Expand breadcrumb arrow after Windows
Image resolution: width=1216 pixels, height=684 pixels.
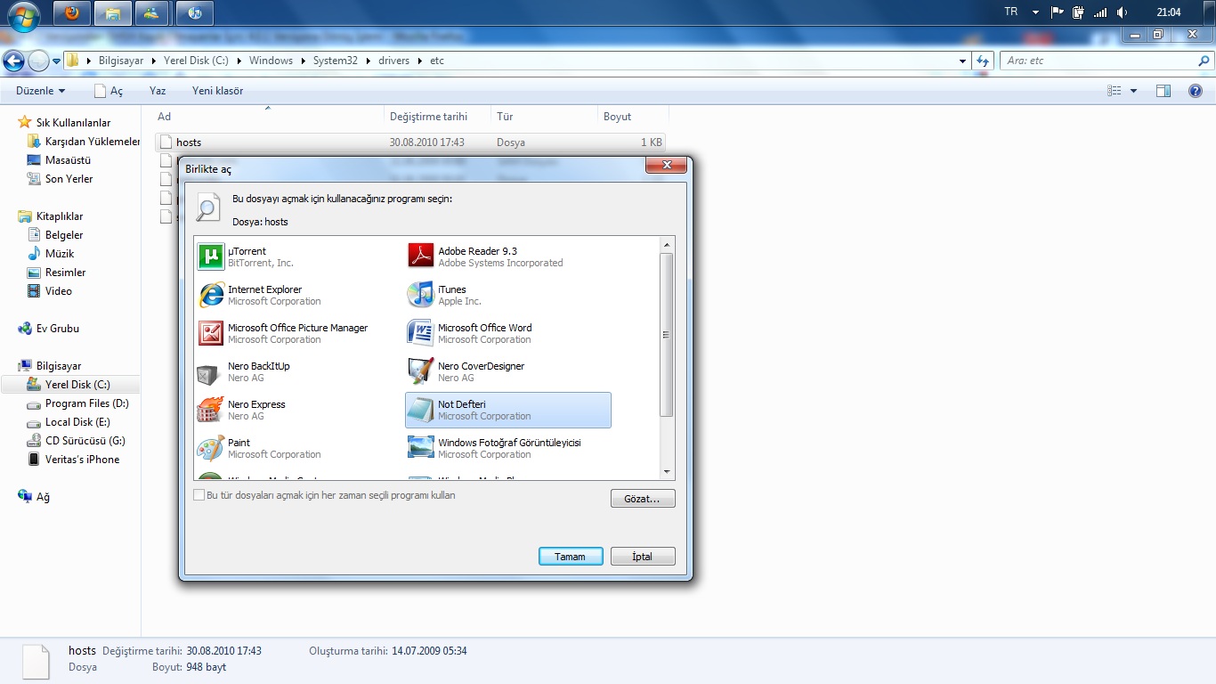303,61
